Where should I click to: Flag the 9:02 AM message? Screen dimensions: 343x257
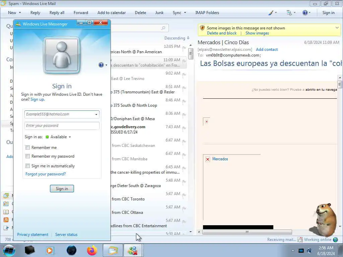(x=184, y=75)
